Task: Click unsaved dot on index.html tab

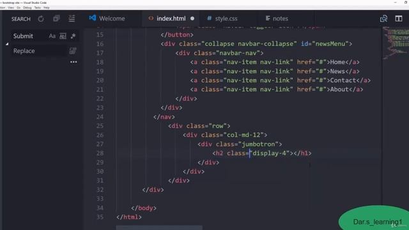Action: [192, 19]
